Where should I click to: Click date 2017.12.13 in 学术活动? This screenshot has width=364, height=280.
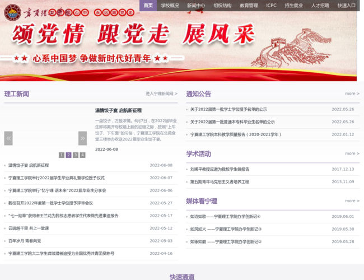tap(343, 169)
